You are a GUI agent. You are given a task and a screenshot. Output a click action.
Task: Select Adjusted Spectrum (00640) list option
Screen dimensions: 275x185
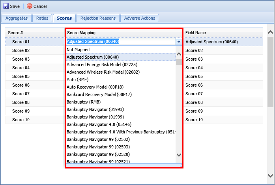121,57
